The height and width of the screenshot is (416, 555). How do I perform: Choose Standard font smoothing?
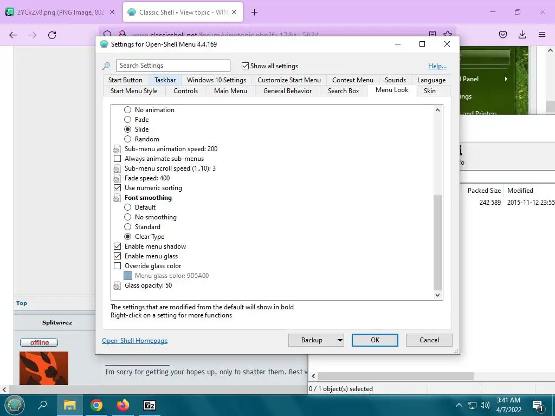click(x=128, y=227)
